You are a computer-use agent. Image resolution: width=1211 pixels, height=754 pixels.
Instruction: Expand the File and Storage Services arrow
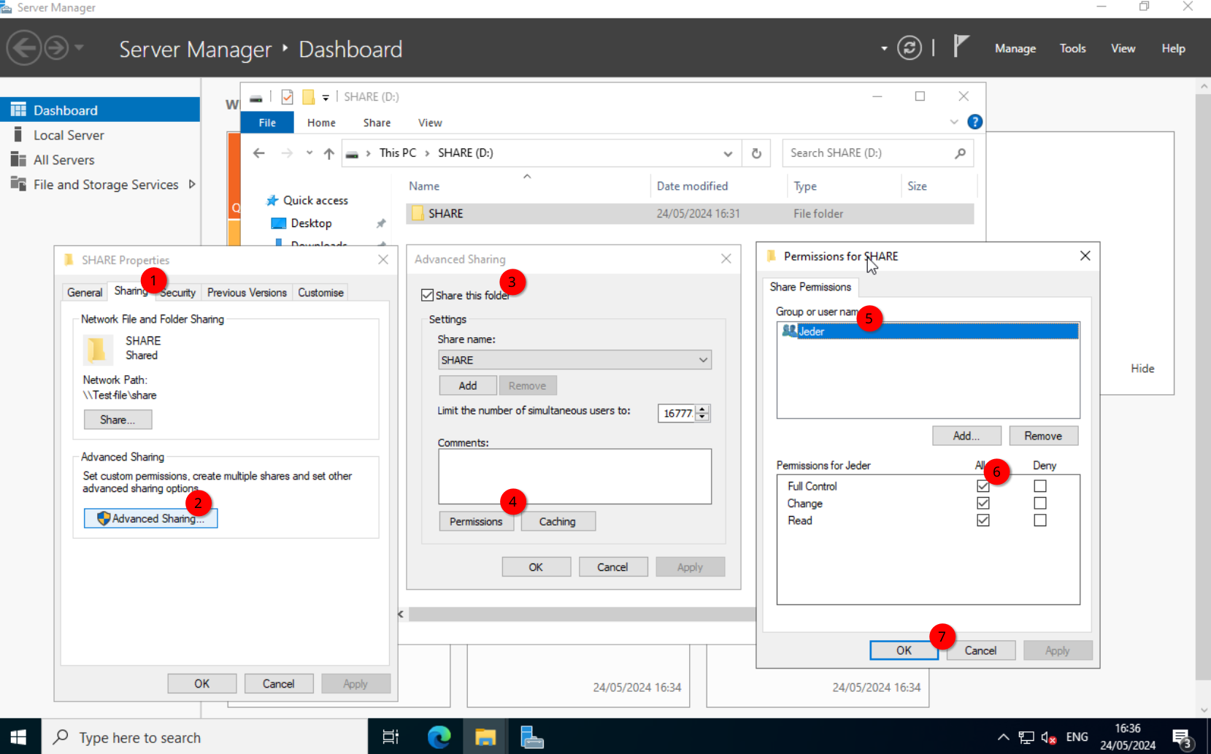[x=192, y=184]
